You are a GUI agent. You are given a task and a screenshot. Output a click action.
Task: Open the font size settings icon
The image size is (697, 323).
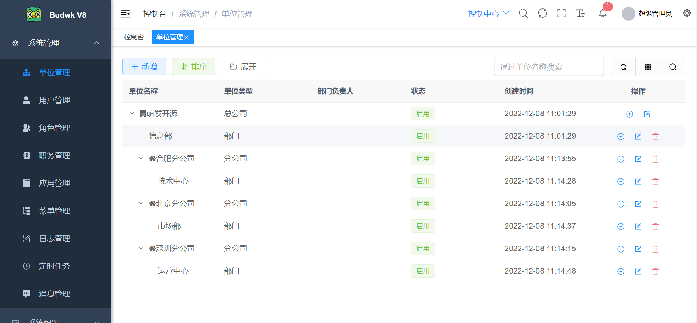click(x=580, y=14)
